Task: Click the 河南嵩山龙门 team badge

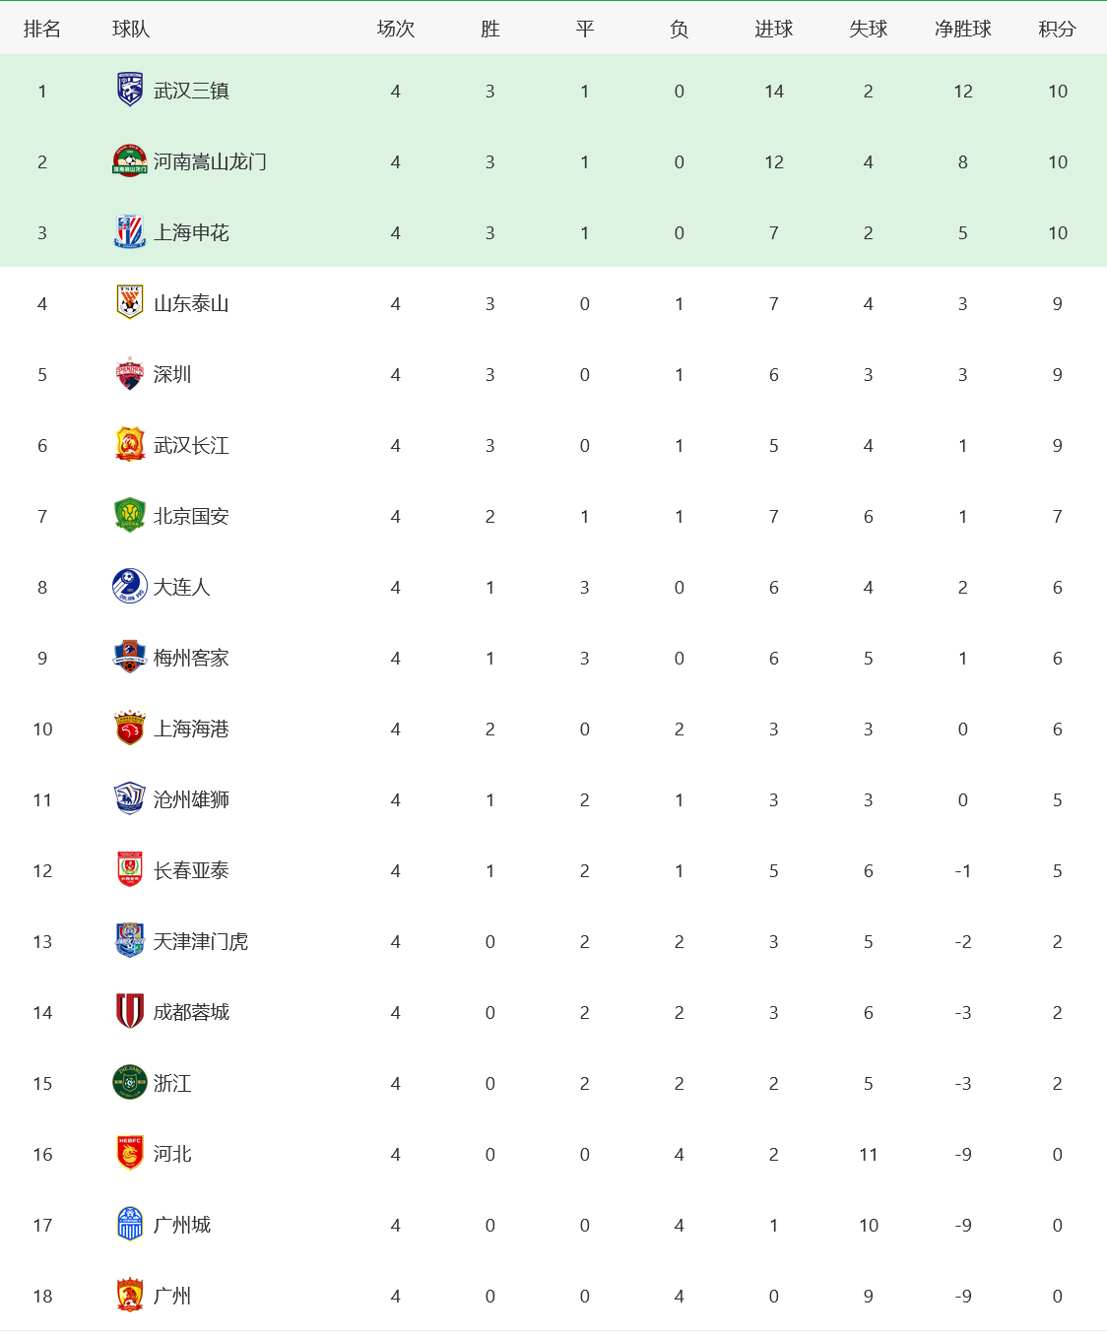Action: click(x=130, y=161)
